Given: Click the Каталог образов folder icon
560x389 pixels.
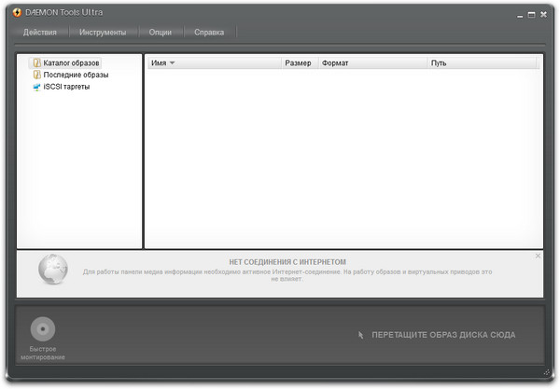Looking at the screenshot, I should 36,63.
